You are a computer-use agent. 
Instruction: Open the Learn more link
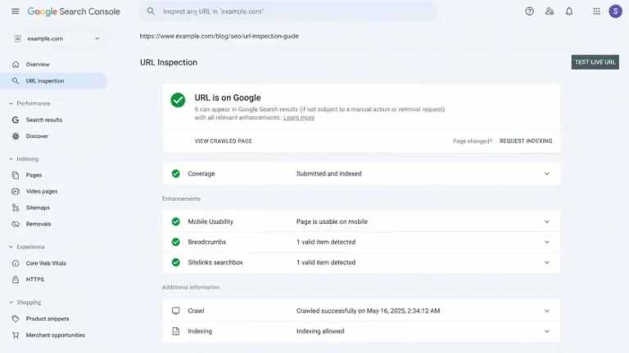[x=299, y=118]
